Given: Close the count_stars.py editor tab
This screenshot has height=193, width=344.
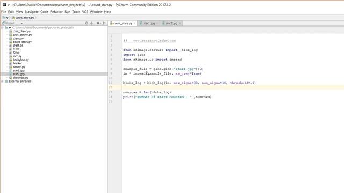Looking at the screenshot, I should click(x=134, y=23).
